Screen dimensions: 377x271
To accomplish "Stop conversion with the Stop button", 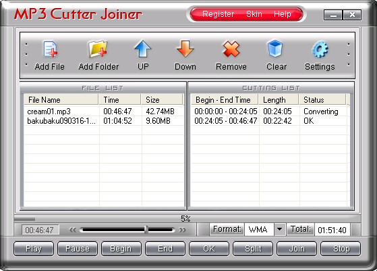I will tap(341, 249).
